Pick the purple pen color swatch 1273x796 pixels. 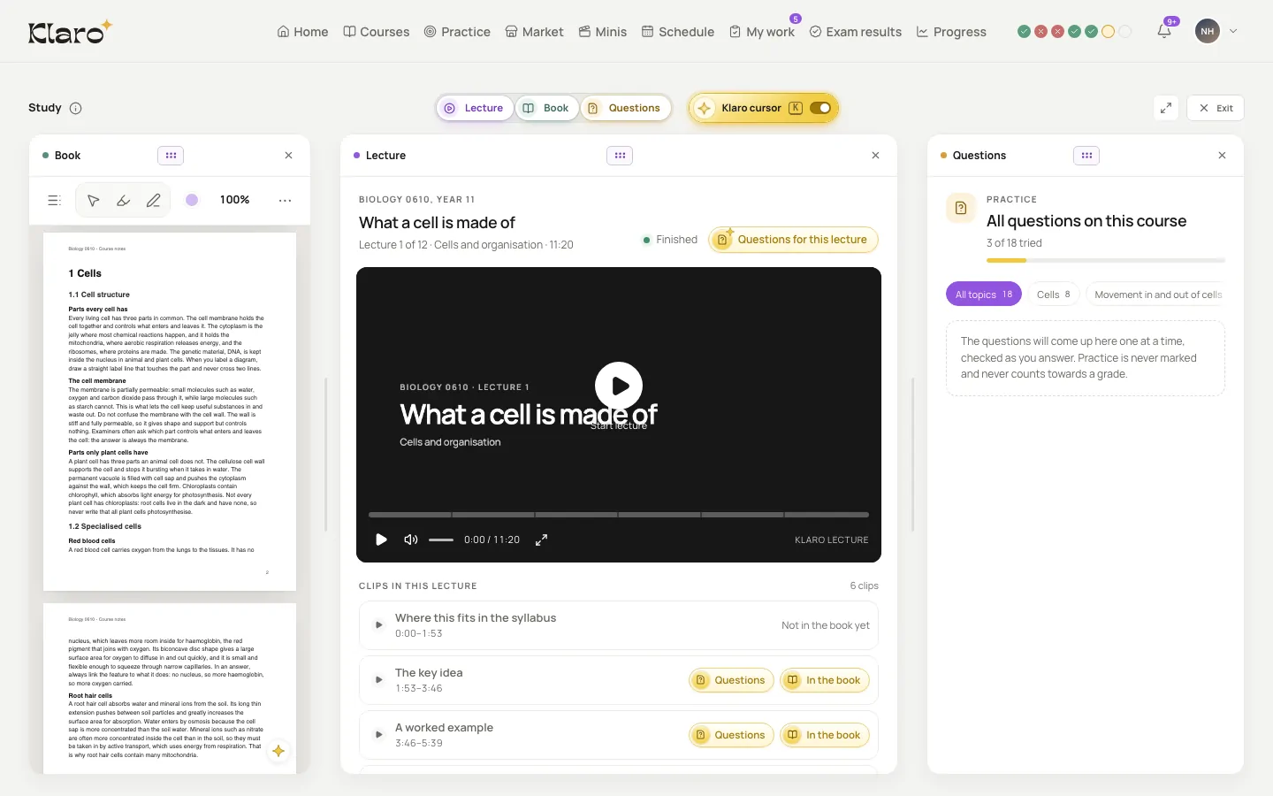tap(192, 200)
